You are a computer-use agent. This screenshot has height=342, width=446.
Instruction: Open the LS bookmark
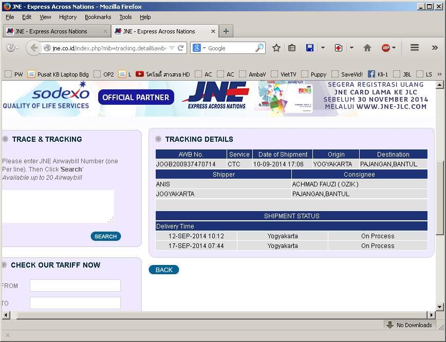click(x=424, y=74)
